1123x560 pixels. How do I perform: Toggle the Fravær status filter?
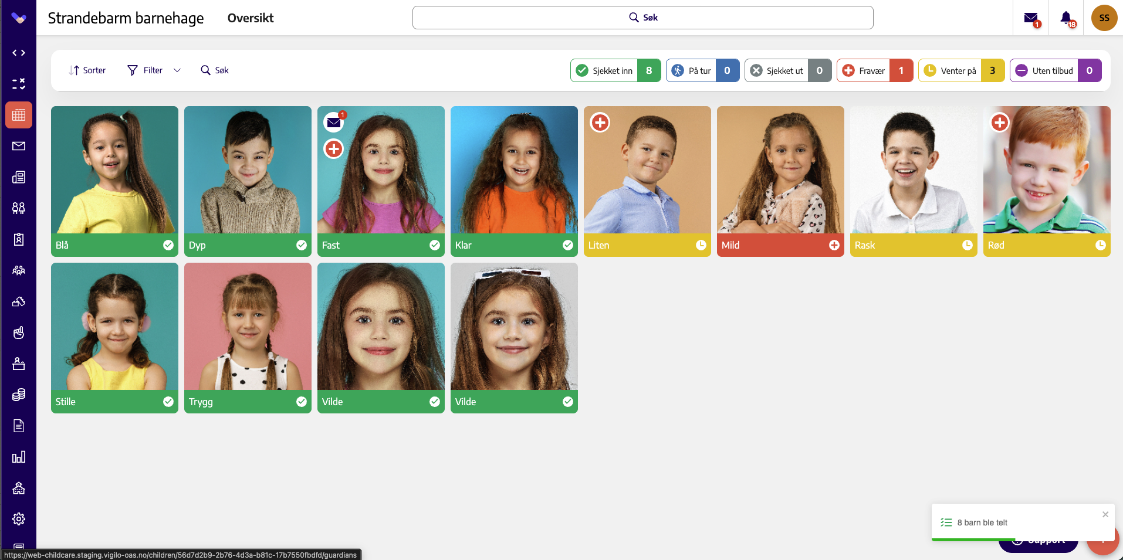click(875, 70)
